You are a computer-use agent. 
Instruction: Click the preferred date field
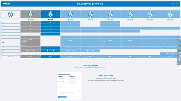point(63,94)
